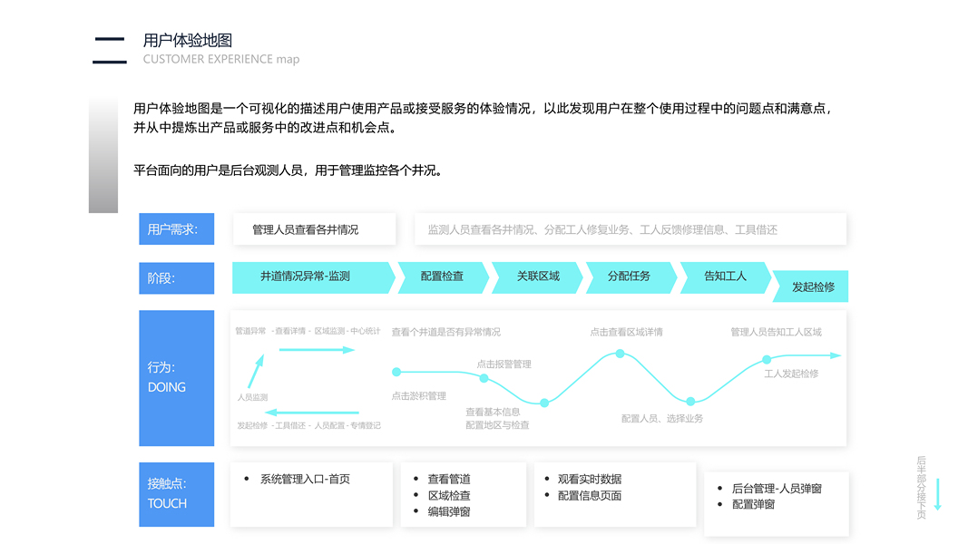Image resolution: width=968 pixels, height=544 pixels.
Task: Select the 关联区域 stage chevron
Action: click(x=537, y=277)
